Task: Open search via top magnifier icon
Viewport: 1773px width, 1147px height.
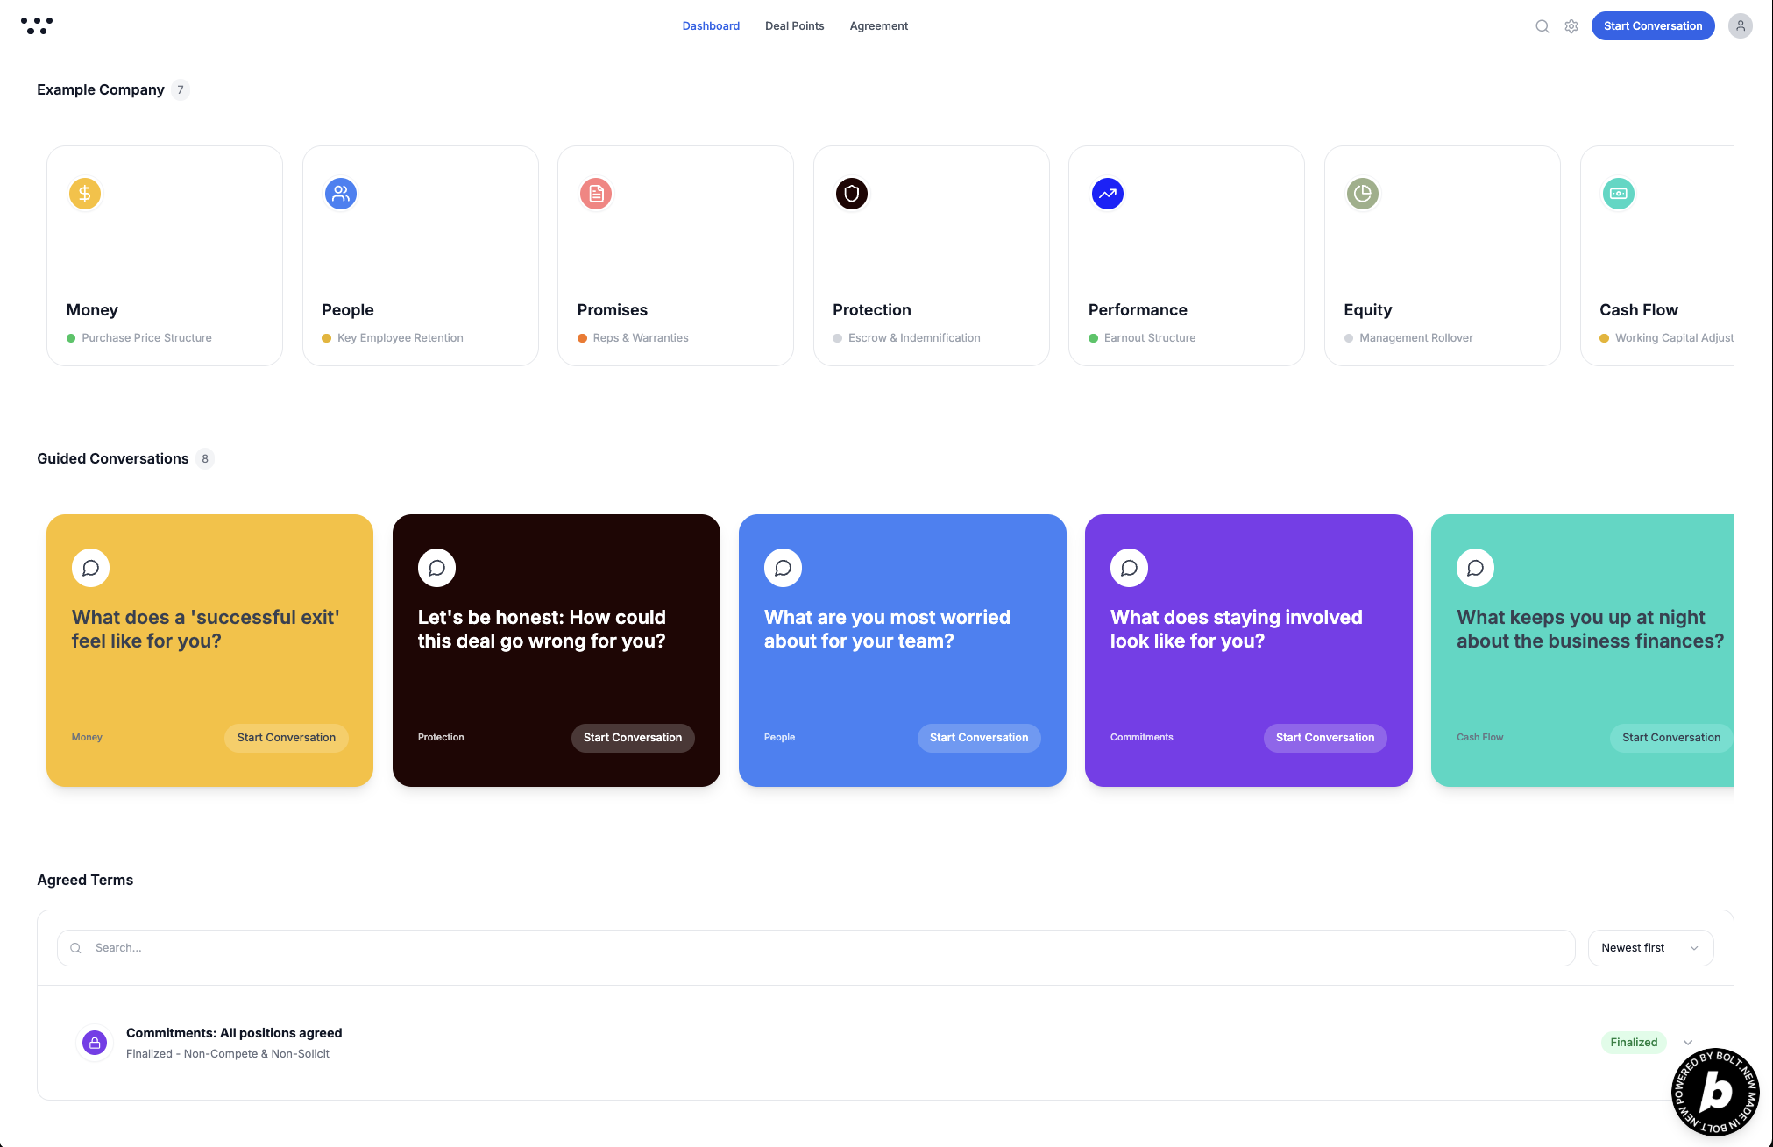Action: tap(1543, 26)
